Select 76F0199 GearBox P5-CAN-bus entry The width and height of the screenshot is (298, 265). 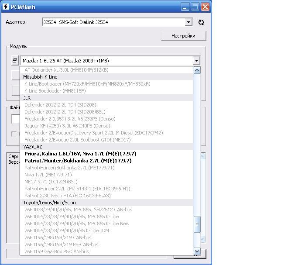point(106,251)
